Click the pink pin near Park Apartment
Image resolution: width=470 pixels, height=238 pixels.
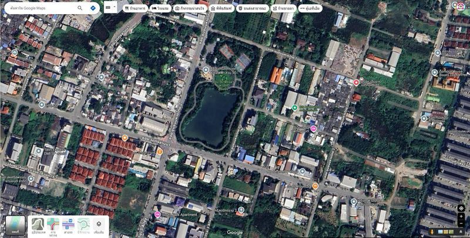point(157,215)
